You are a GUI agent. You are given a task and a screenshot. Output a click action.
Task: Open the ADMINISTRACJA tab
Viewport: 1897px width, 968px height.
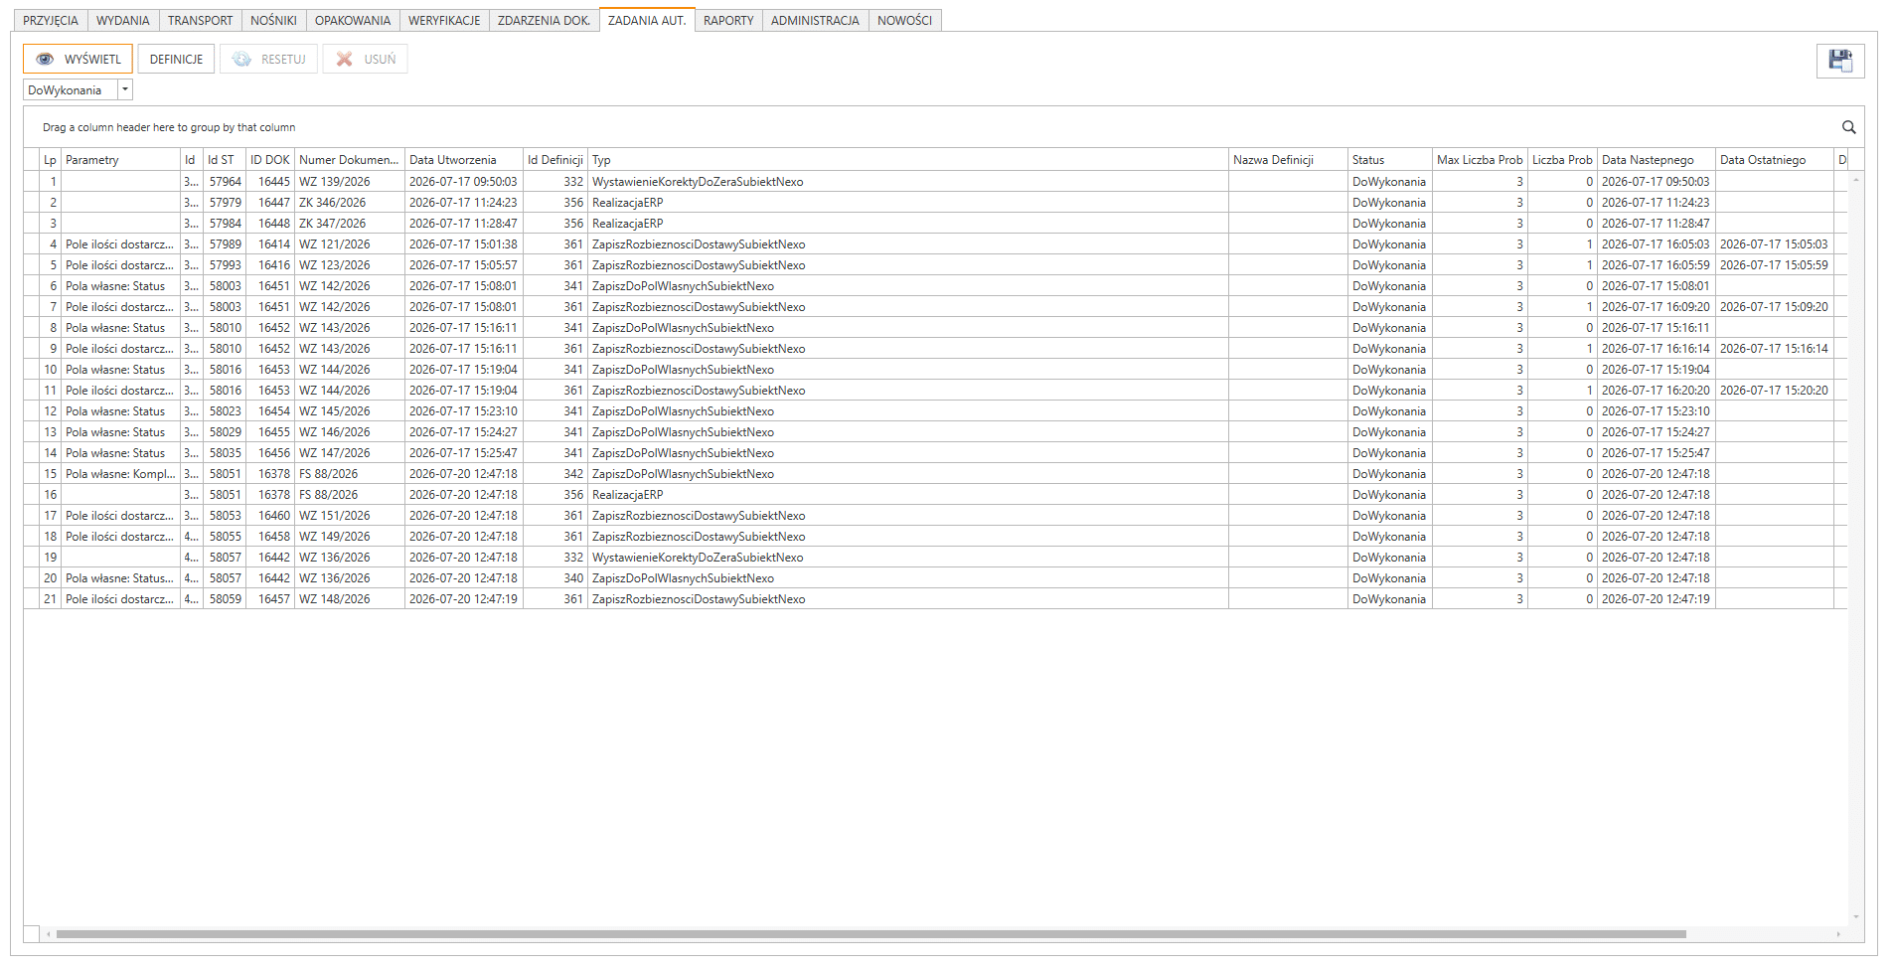(x=815, y=20)
